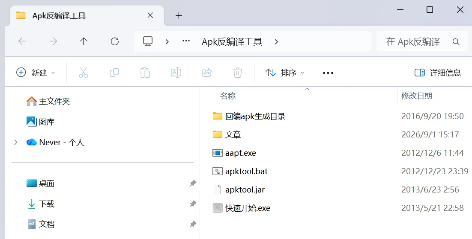This screenshot has height=239, width=472.
Task: Open 桌面 quick access item
Action: pos(40,183)
